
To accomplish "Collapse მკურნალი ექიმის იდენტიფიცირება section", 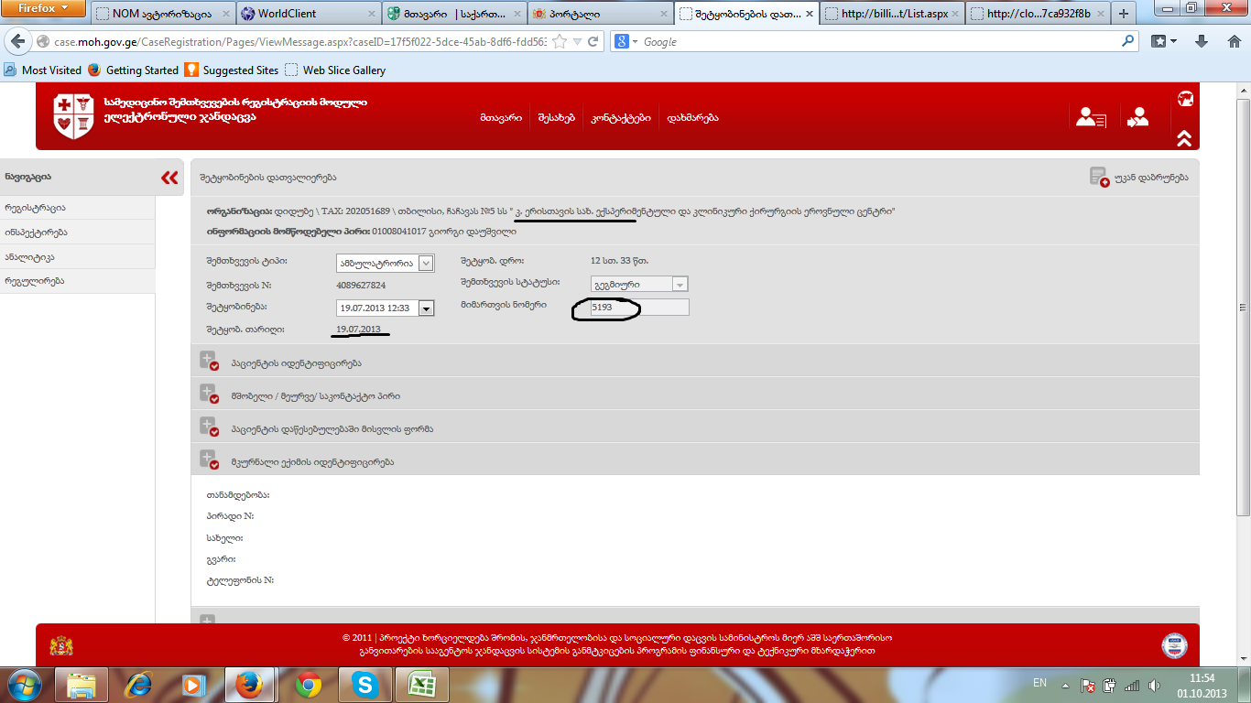I will [x=210, y=460].
